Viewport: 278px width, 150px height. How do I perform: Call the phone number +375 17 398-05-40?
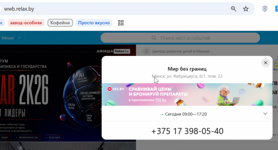click(187, 131)
